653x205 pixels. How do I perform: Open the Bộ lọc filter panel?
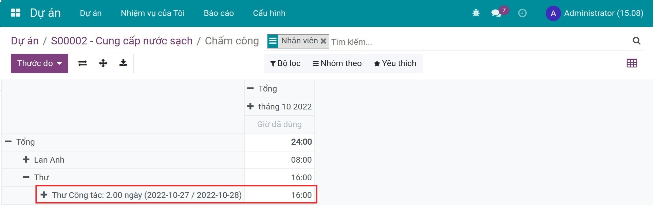click(x=285, y=63)
